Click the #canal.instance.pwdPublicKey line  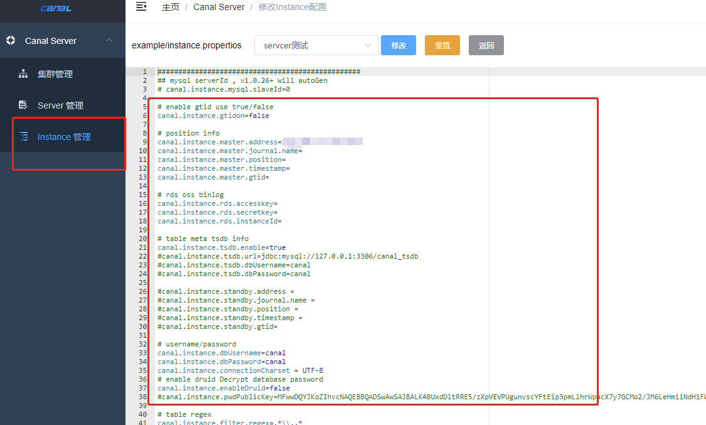tap(431, 397)
